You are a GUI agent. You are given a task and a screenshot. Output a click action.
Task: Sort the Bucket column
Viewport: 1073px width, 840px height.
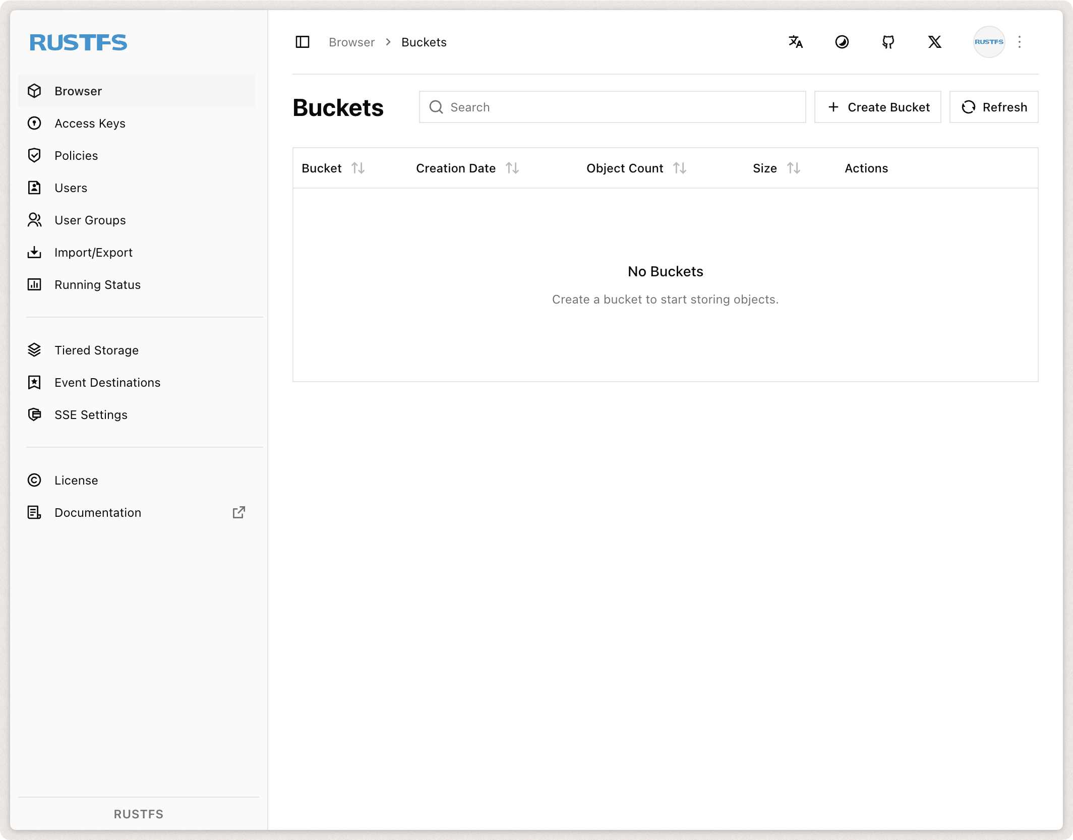pos(359,168)
